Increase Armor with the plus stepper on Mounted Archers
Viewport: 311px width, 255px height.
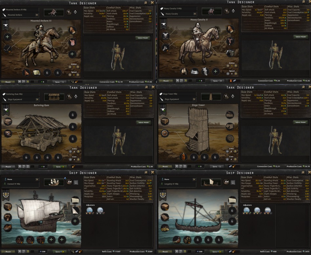tap(78, 67)
